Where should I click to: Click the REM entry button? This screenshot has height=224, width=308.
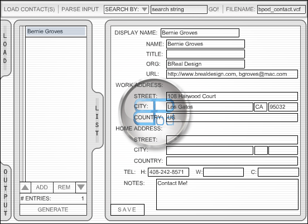64,187
